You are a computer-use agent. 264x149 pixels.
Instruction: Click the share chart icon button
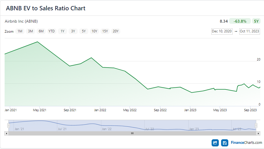[215, 143]
